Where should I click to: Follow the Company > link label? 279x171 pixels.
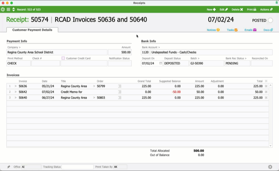14,47
